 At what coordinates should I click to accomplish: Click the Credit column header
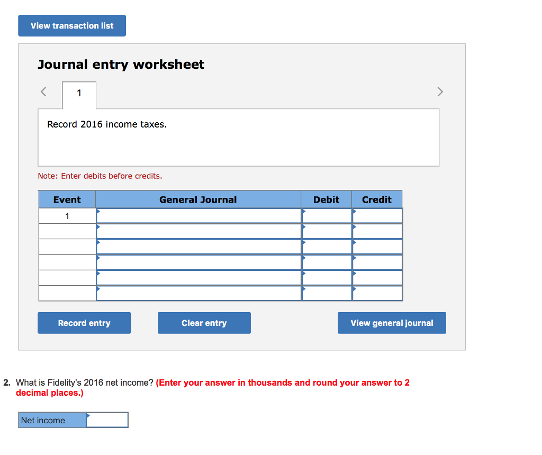click(377, 199)
